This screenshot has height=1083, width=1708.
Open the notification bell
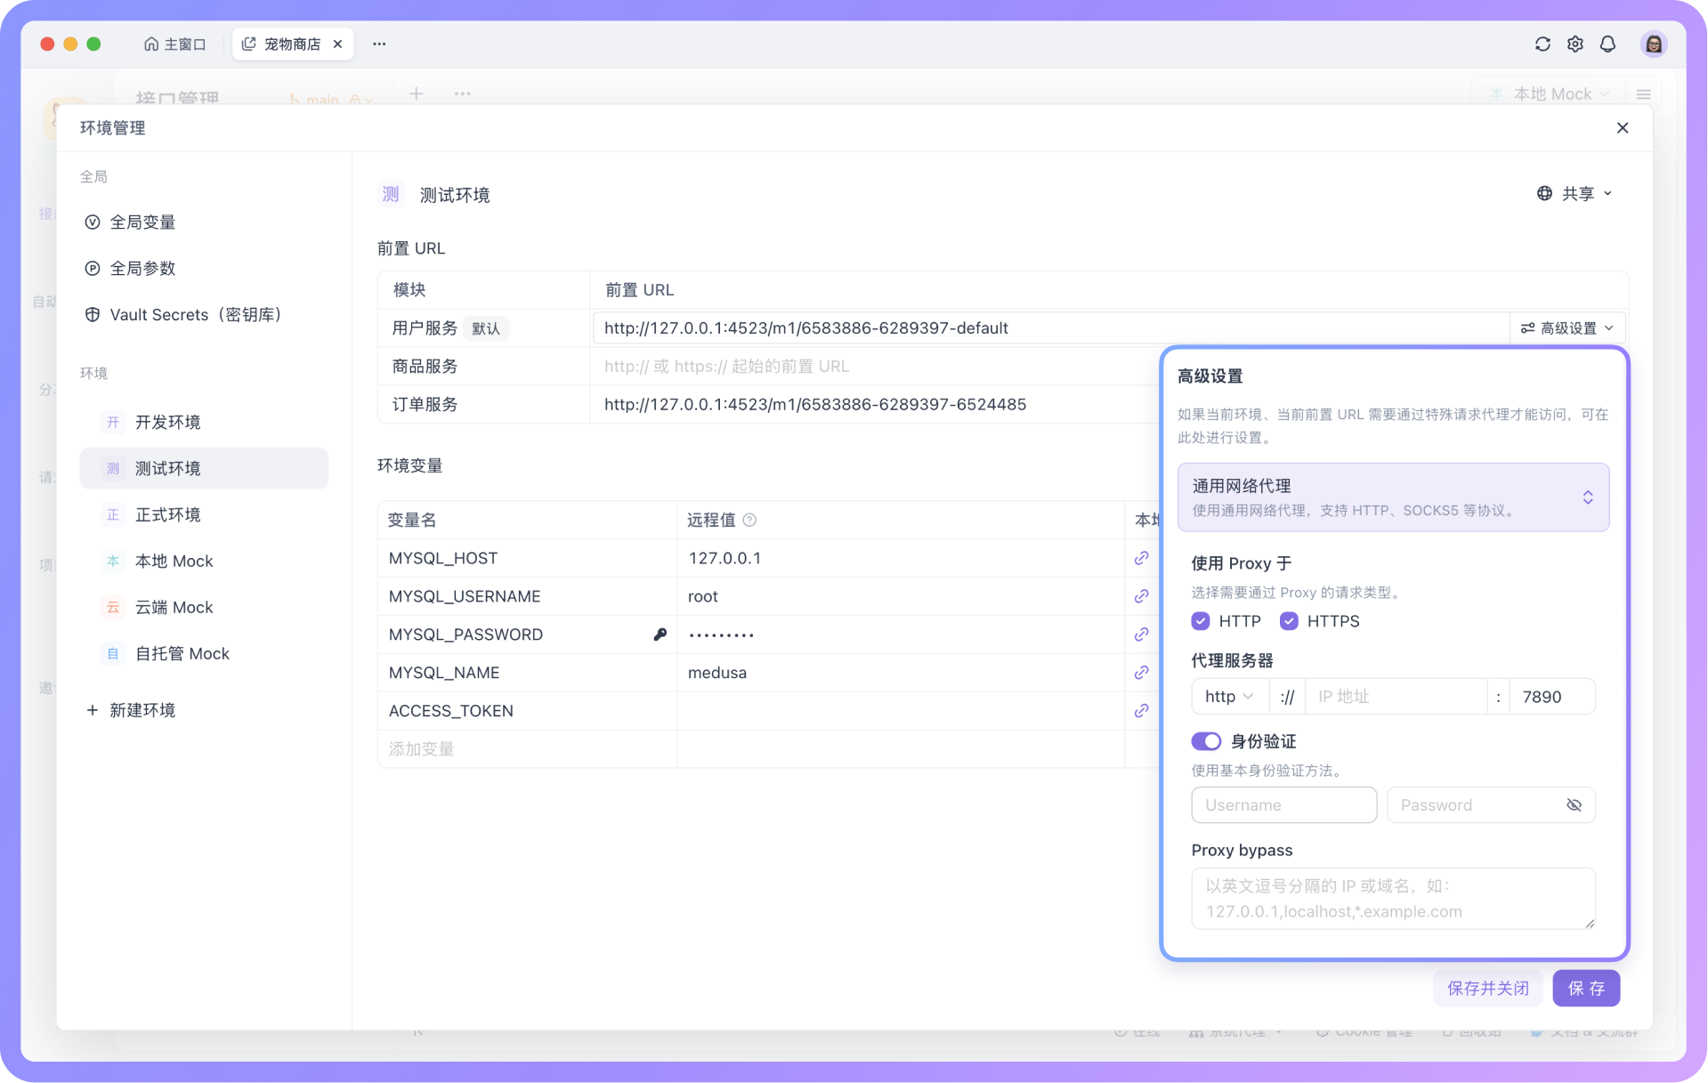point(1607,44)
